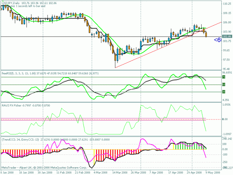Click the blue <6 price annotation

click(218, 40)
